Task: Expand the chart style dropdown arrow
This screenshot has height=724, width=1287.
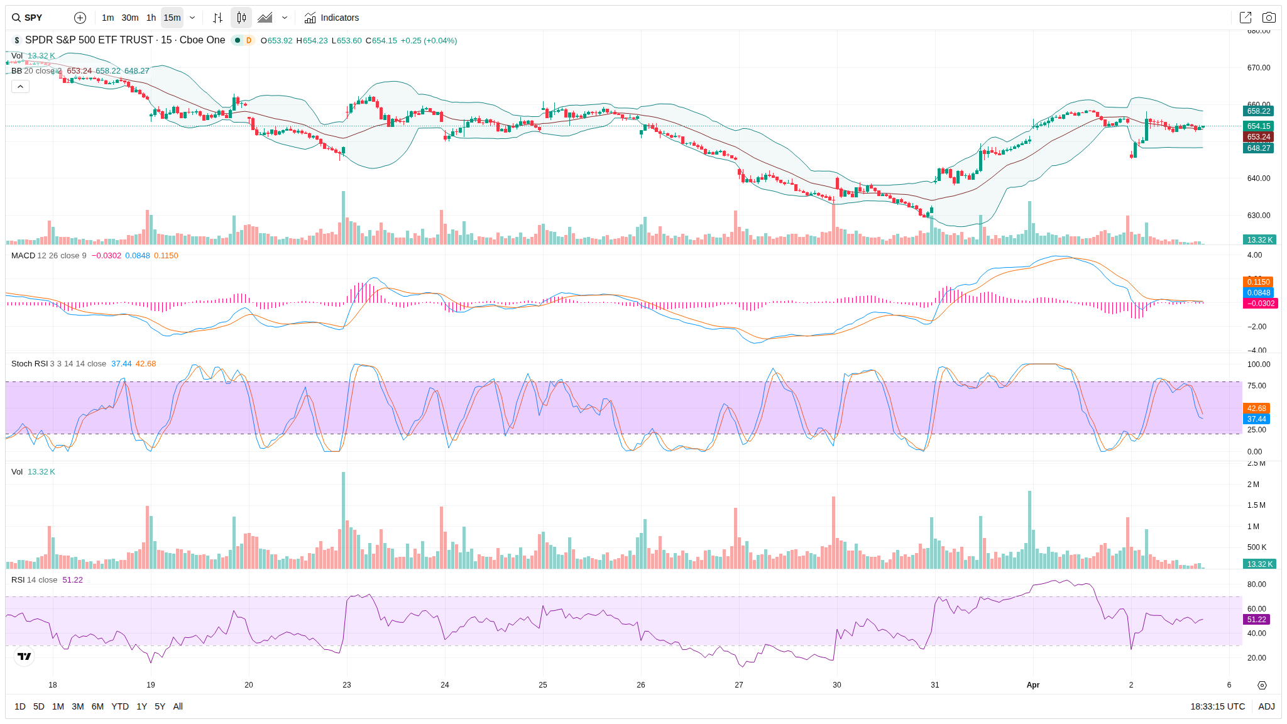Action: click(285, 18)
